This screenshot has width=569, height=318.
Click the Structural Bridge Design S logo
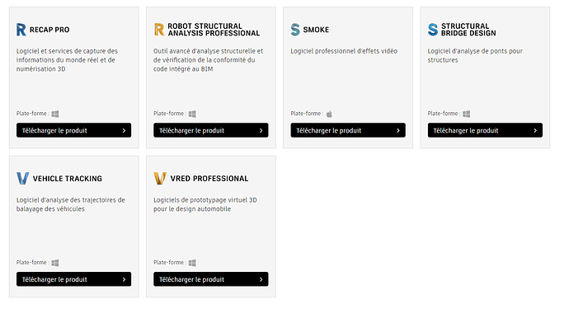click(433, 30)
